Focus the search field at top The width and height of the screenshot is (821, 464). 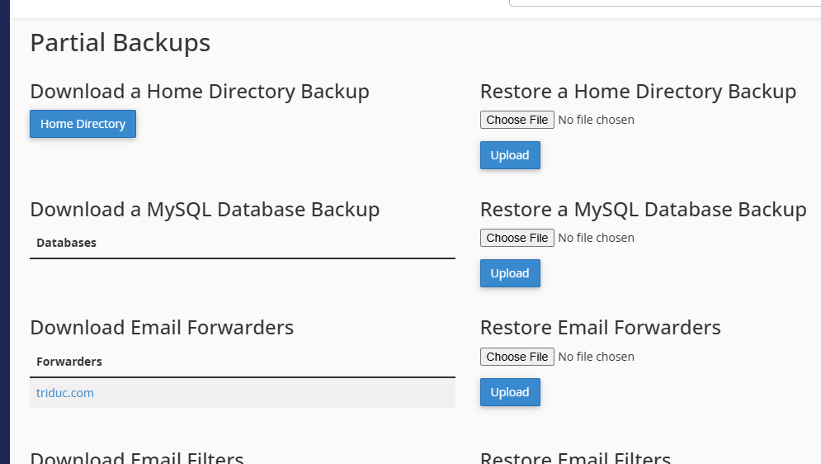coord(665,2)
